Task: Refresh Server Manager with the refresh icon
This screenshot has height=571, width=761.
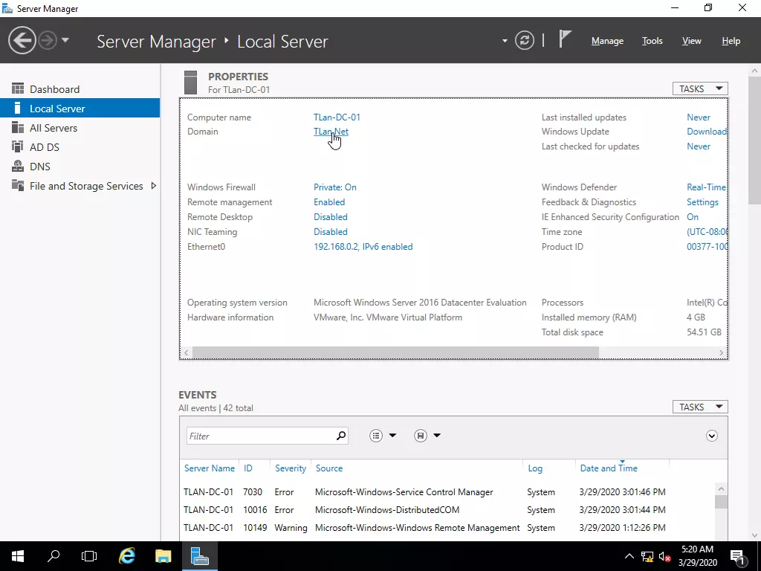Action: point(525,40)
